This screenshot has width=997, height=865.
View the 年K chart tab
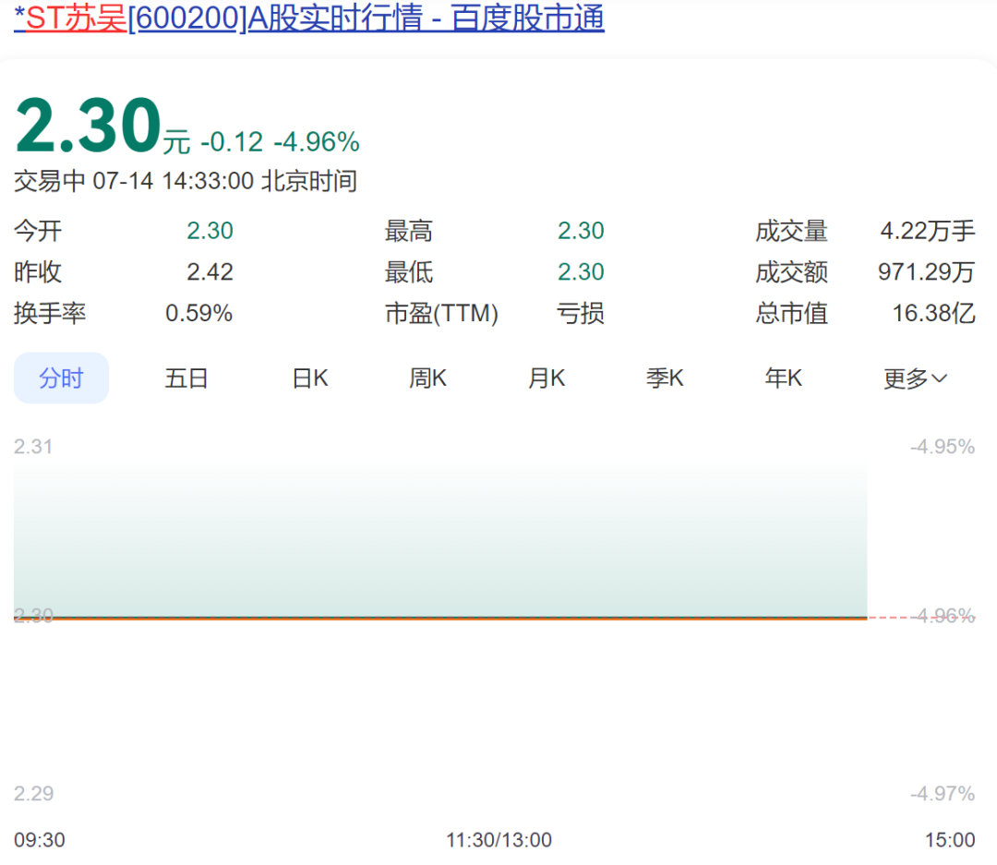click(784, 378)
